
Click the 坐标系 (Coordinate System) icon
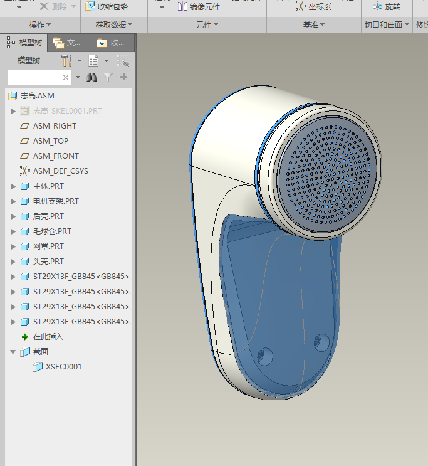click(301, 6)
